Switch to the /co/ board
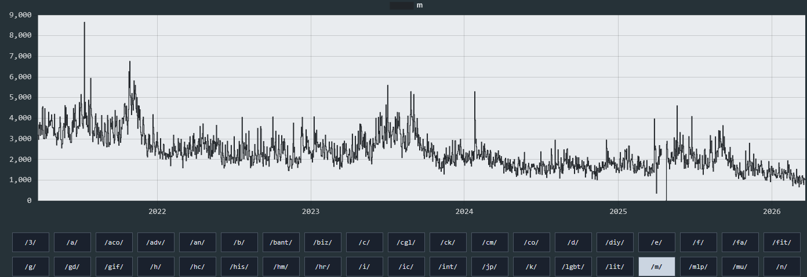Viewport: 807px width, 277px height. [532, 242]
